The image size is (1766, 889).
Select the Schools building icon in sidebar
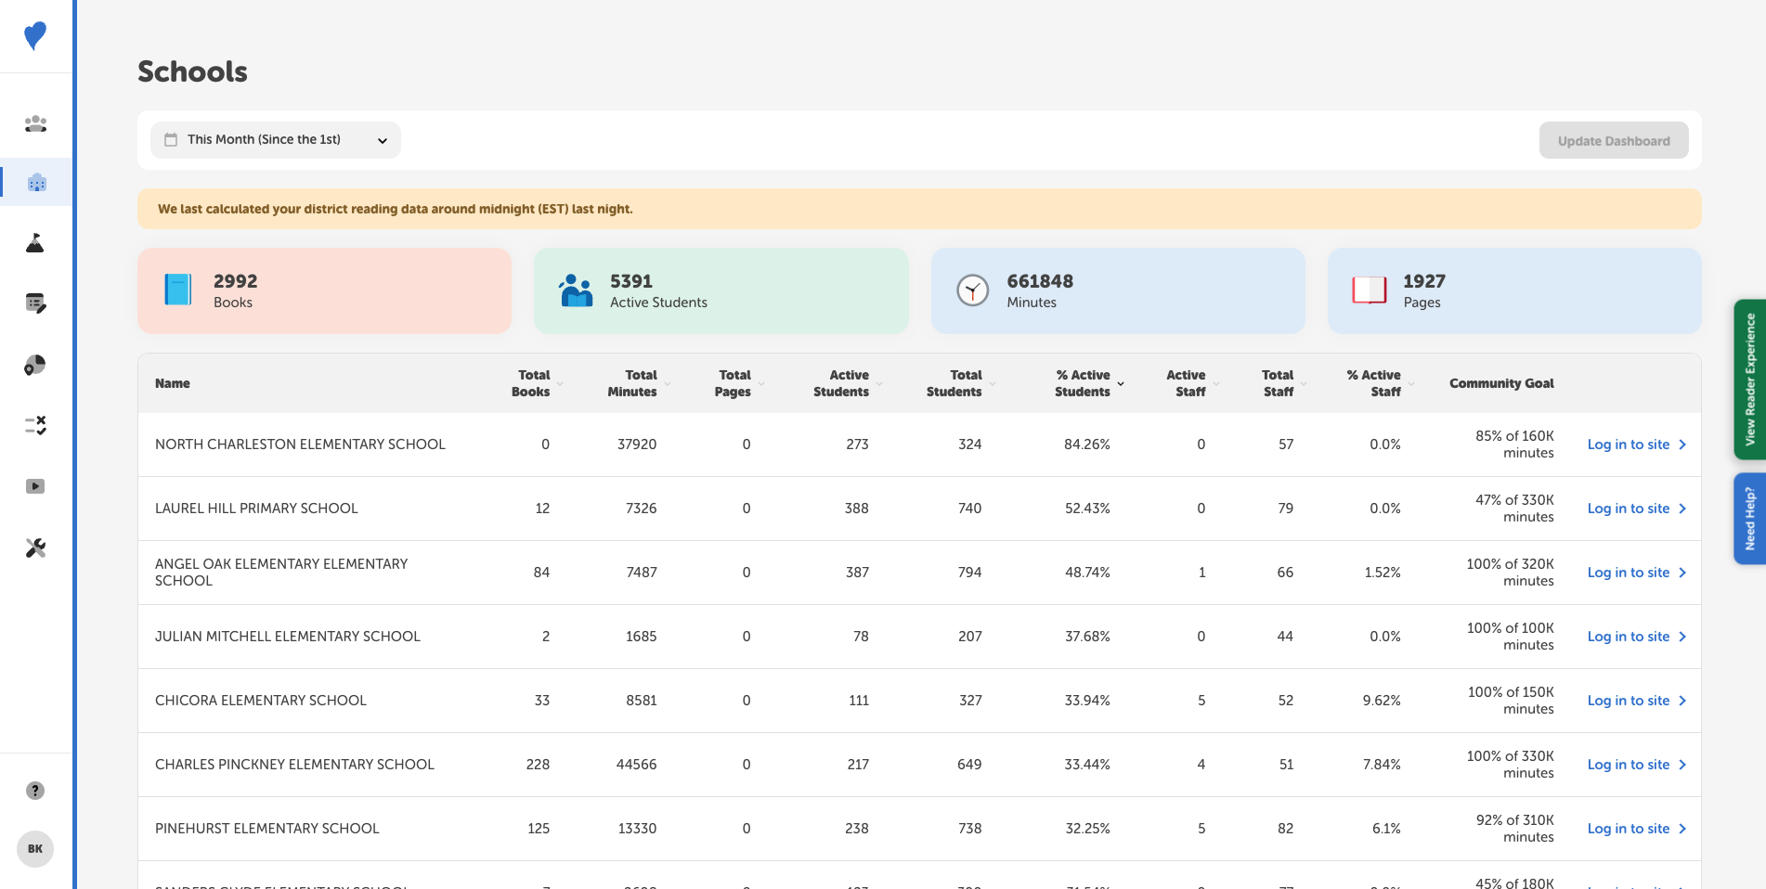pyautogui.click(x=35, y=182)
